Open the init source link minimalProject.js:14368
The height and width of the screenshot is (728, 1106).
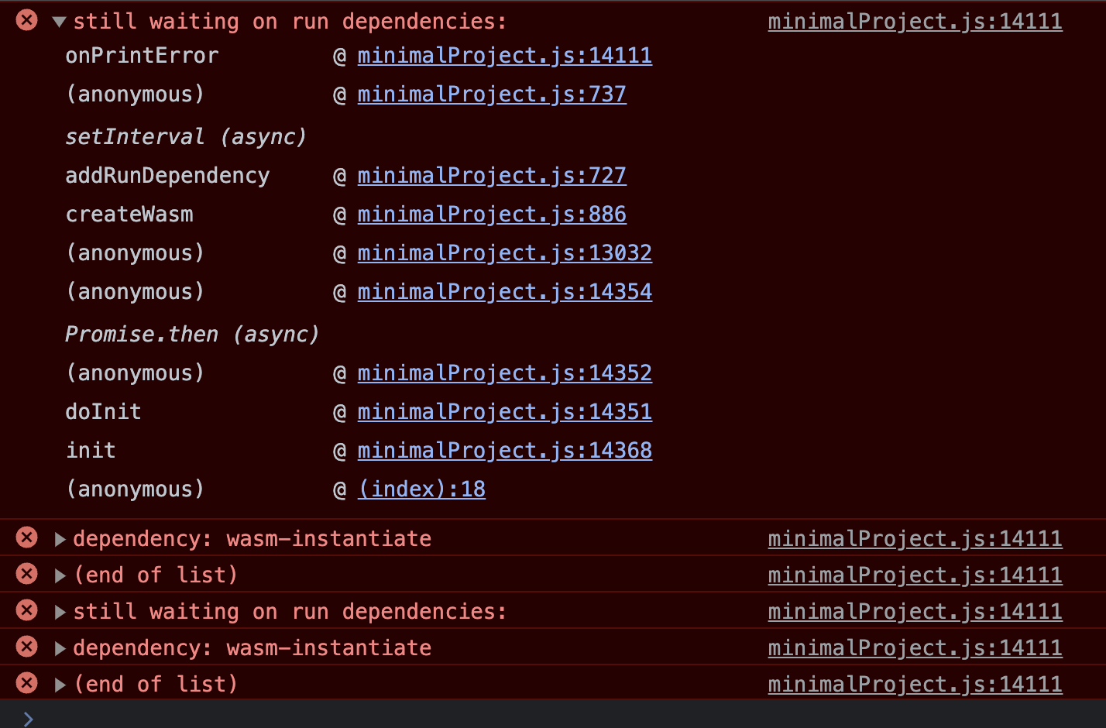point(504,450)
